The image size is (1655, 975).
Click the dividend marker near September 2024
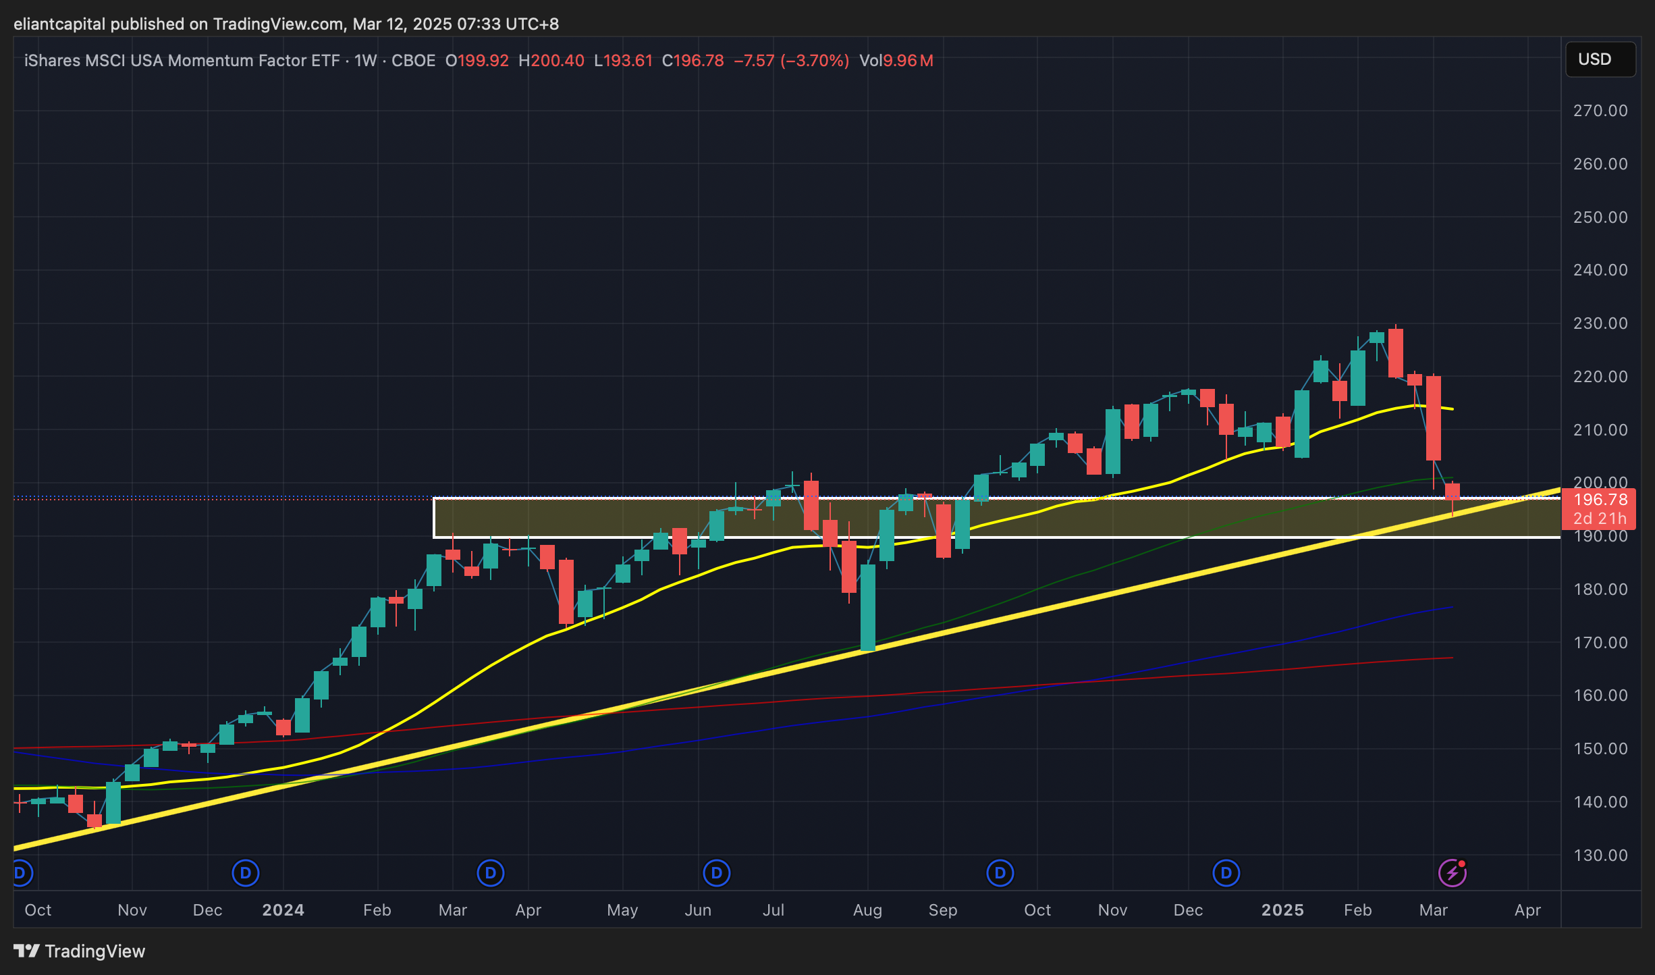tap(1000, 873)
